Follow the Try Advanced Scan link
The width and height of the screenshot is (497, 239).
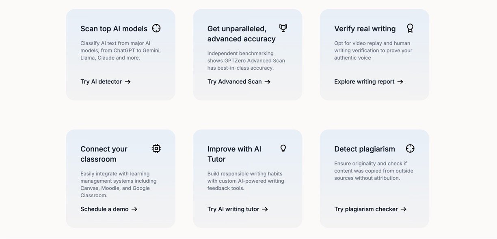coord(239,82)
